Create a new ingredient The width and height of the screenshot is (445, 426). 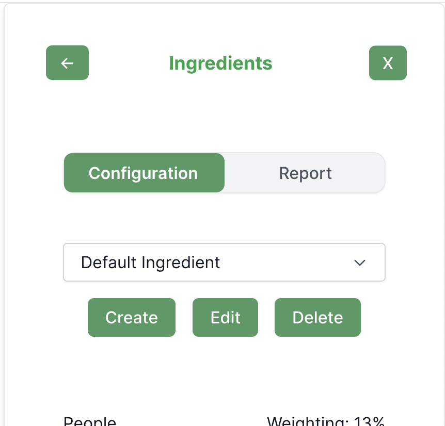click(132, 318)
